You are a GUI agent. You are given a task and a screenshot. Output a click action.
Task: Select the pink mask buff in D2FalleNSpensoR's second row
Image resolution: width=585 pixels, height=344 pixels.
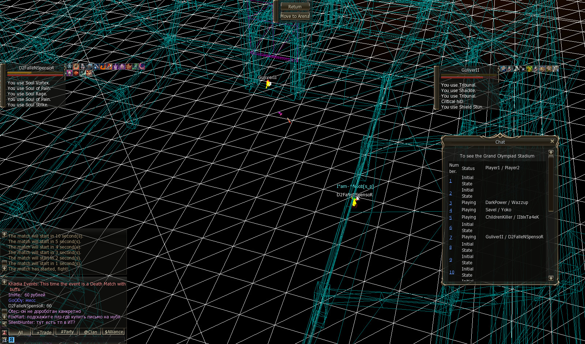click(69, 73)
